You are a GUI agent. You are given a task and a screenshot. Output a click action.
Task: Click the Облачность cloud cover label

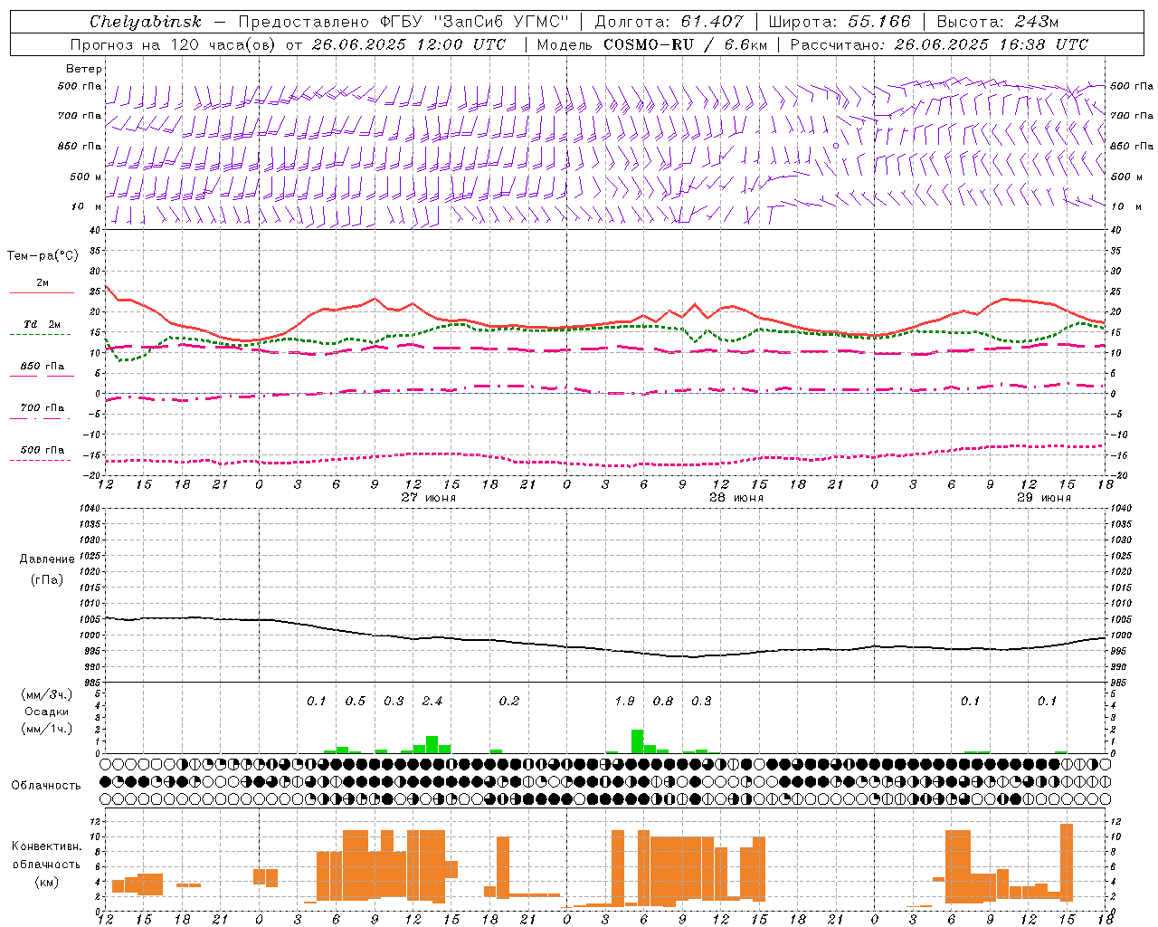(x=46, y=785)
